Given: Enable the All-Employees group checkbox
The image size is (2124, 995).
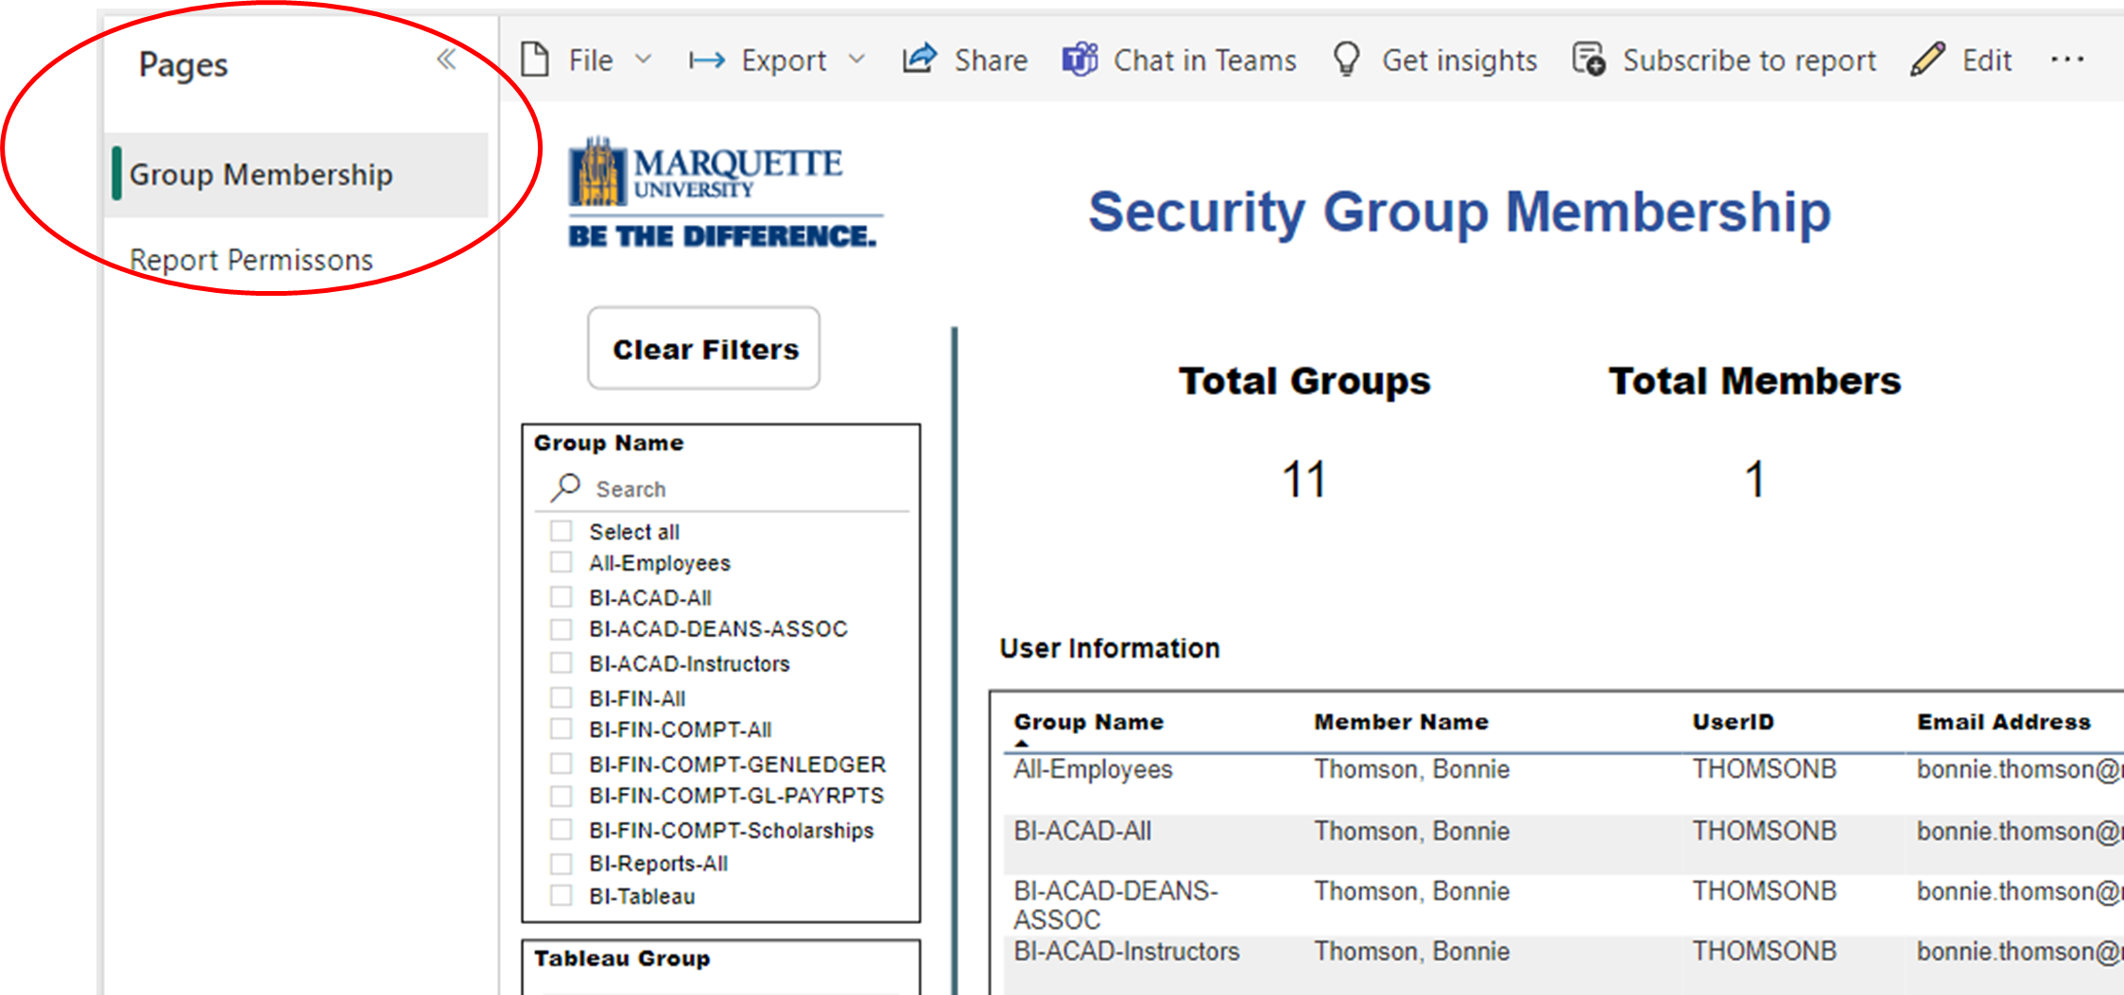Looking at the screenshot, I should [x=561, y=563].
